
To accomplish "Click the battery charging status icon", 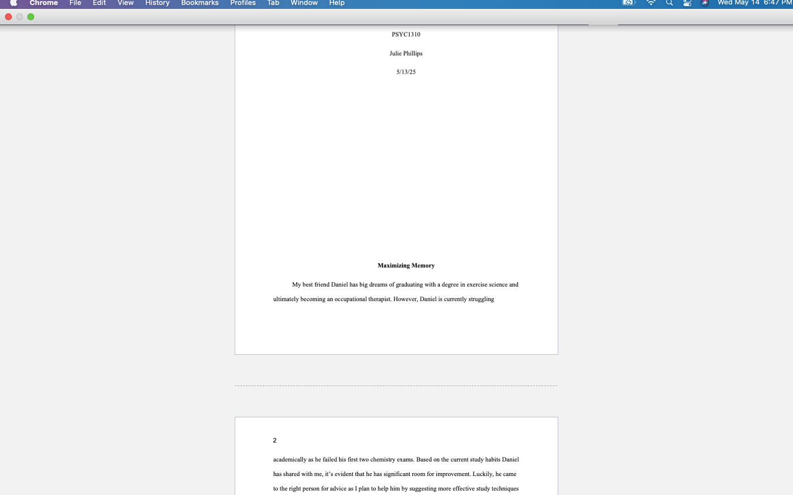I will coord(629,3).
